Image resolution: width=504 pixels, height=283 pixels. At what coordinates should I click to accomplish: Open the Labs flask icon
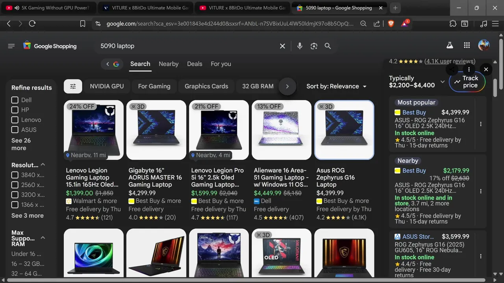click(x=450, y=45)
